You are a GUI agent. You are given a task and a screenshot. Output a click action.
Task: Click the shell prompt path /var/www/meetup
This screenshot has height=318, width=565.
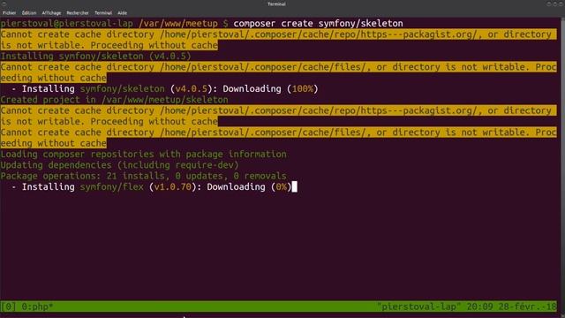(x=178, y=24)
